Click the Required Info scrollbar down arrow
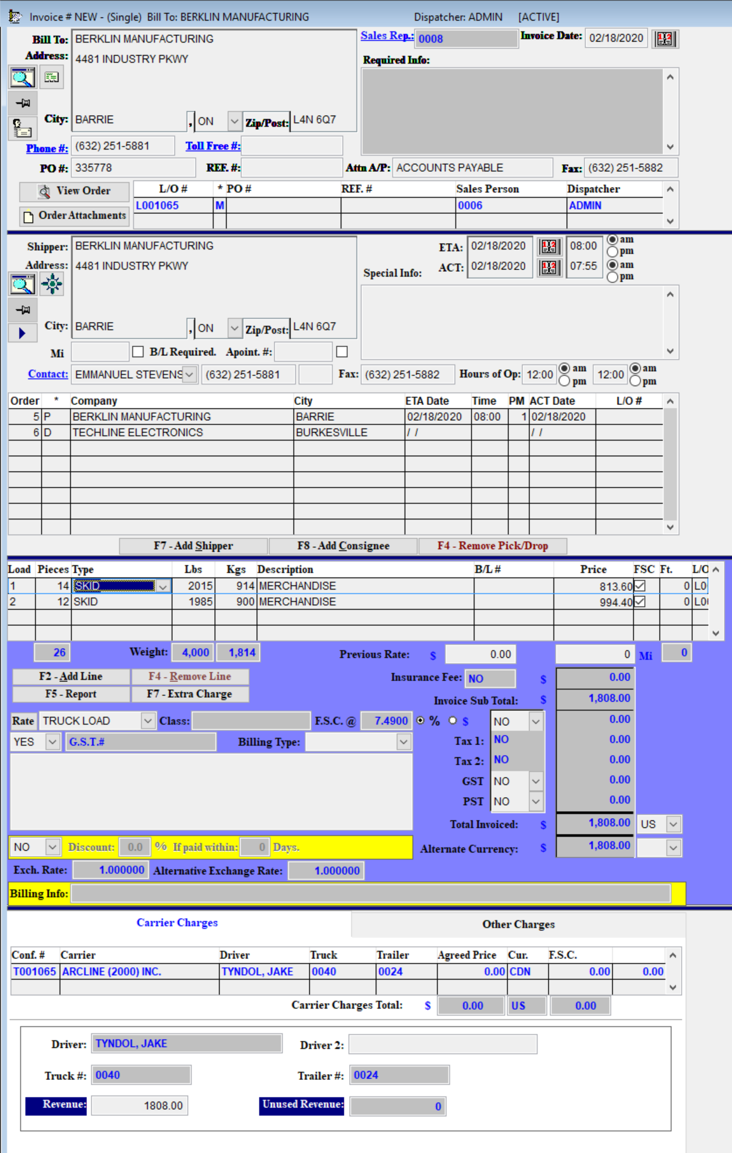Screen dimensions: 732x1153 click(671, 147)
